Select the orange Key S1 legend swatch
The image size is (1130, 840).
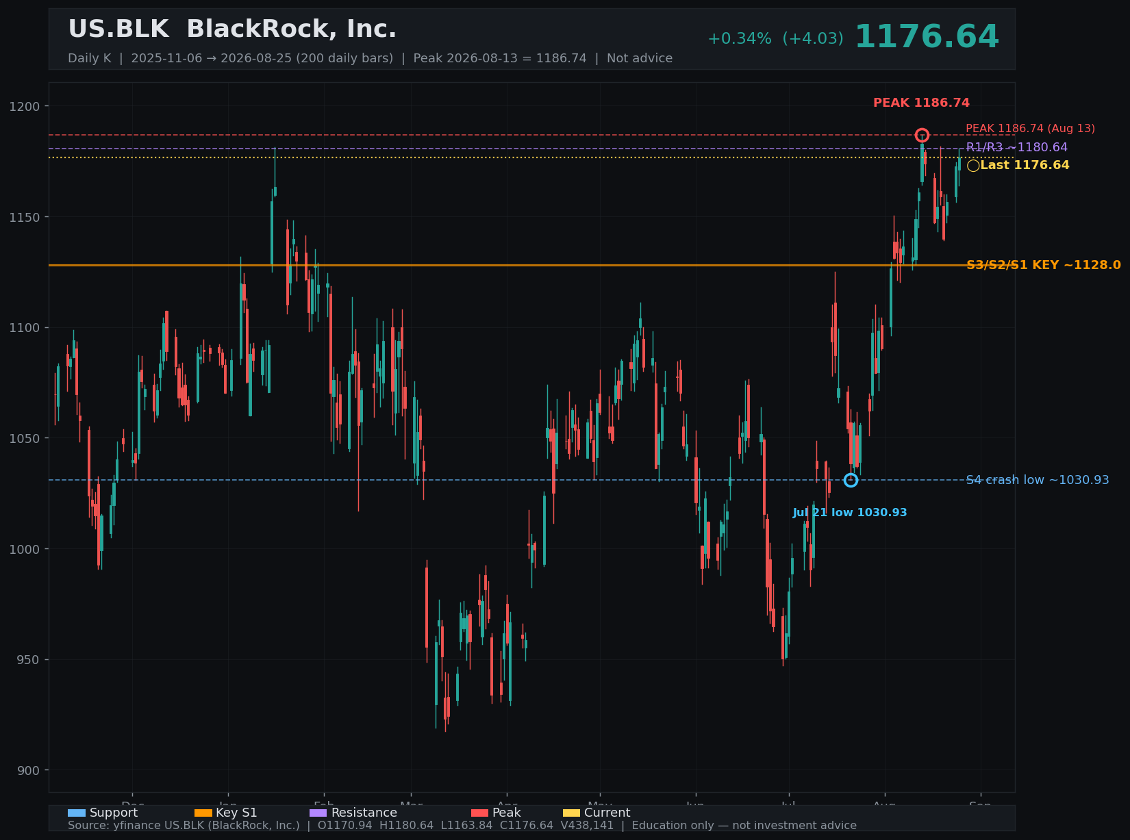[203, 813]
